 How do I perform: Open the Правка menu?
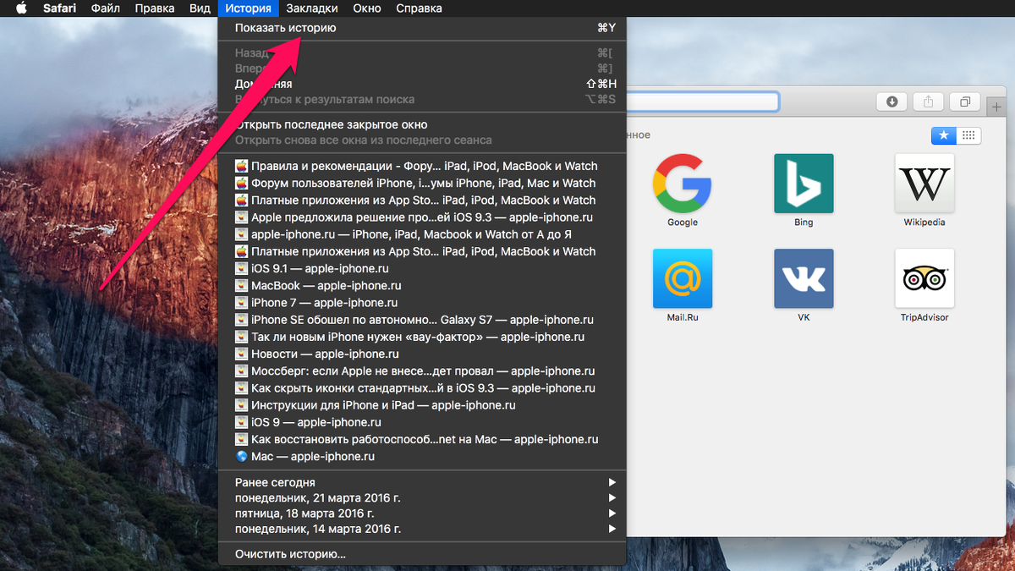click(x=154, y=8)
